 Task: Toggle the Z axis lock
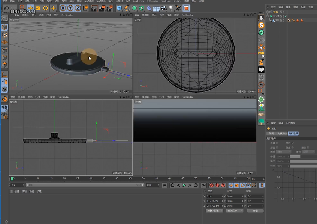[78, 8]
